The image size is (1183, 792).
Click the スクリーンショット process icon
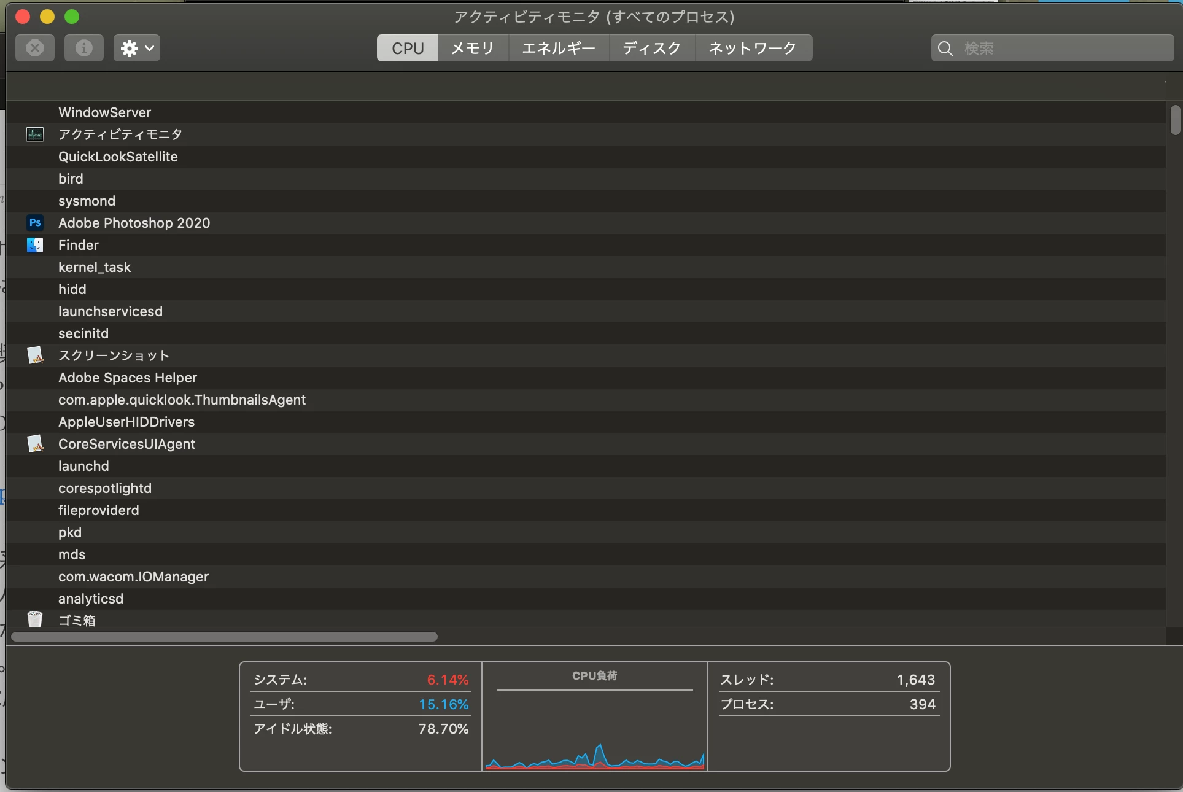click(35, 355)
